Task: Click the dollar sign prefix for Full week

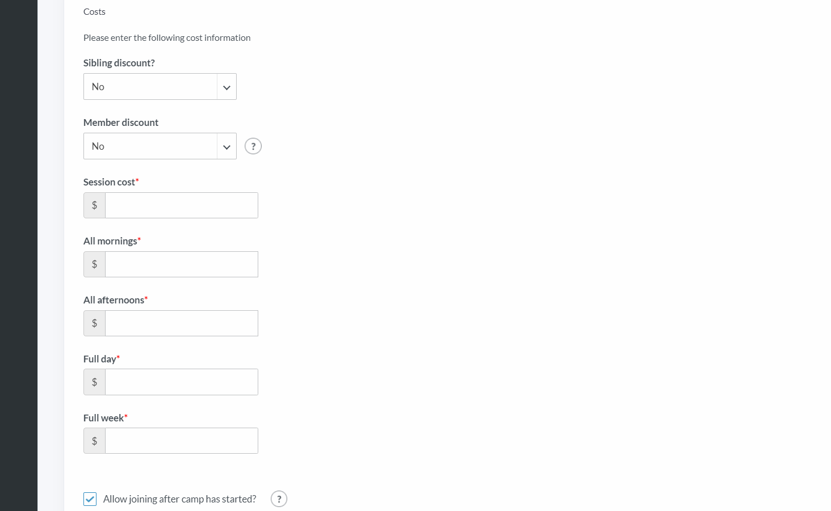Action: (x=94, y=441)
